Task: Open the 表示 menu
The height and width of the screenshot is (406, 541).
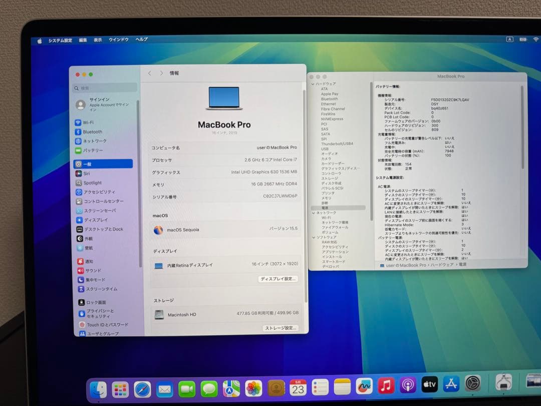Action: (x=98, y=40)
